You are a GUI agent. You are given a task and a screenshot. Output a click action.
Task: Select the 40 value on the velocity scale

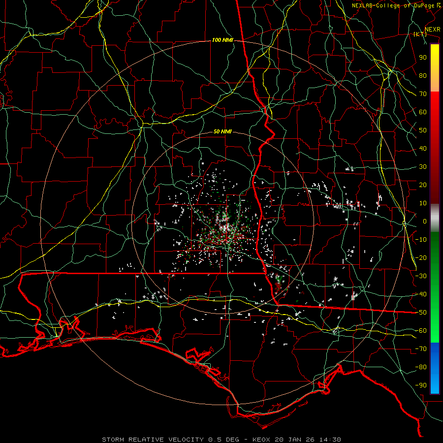[x=423, y=148]
